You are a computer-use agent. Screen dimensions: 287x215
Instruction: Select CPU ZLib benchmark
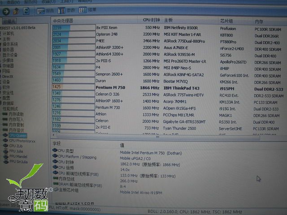point(16,146)
